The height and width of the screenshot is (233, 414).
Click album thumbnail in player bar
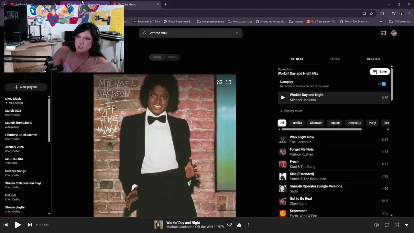tap(158, 225)
